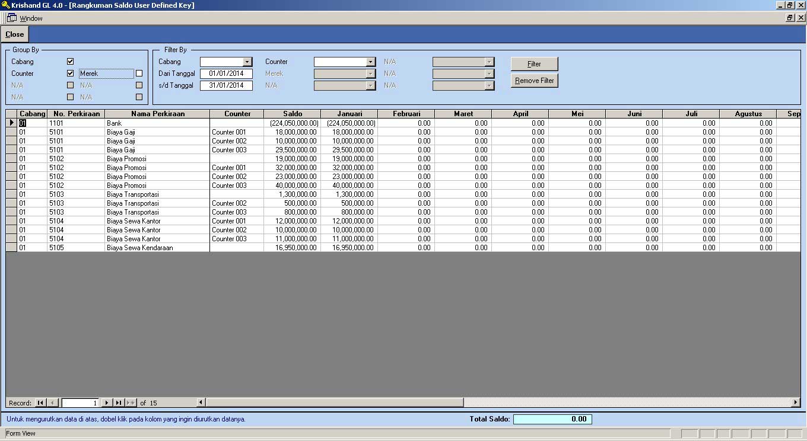This screenshot has width=807, height=441.
Task: Click Saldo value 29,500,000.00
Action: pos(293,149)
